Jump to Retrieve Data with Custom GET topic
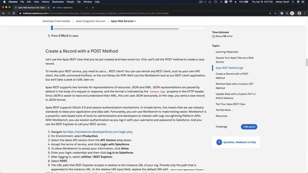The image size is (308, 173). click(x=234, y=86)
